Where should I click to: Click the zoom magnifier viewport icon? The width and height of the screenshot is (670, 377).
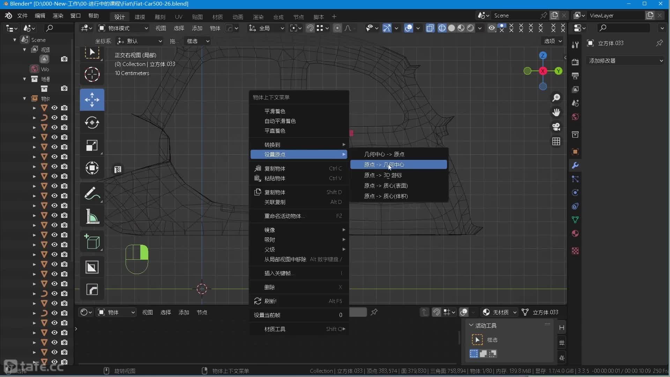[x=556, y=98]
